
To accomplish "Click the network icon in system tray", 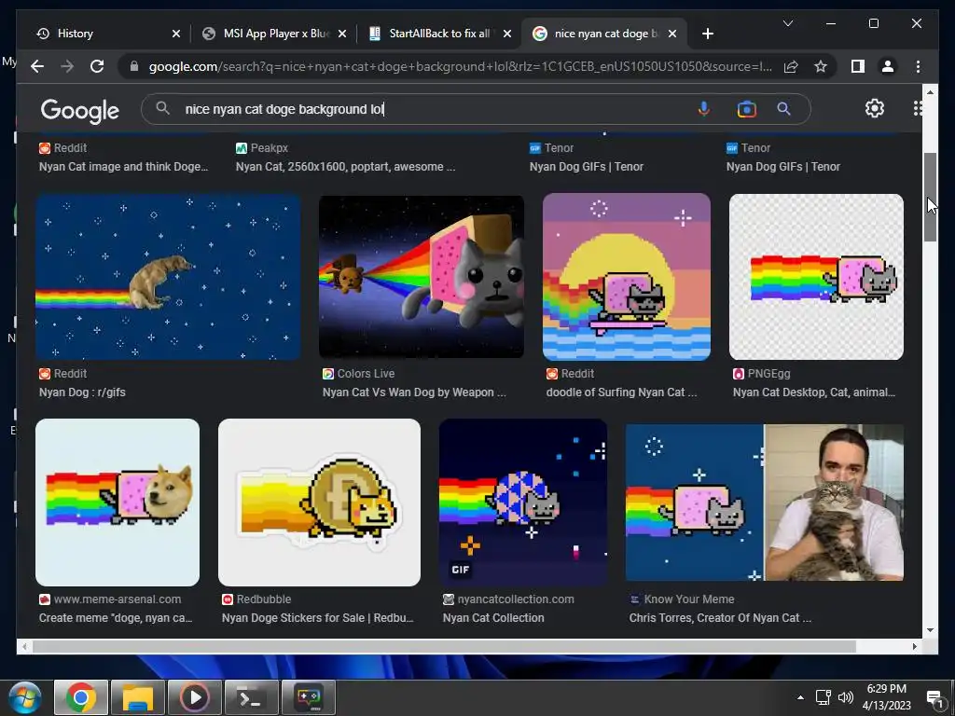I will (x=824, y=697).
